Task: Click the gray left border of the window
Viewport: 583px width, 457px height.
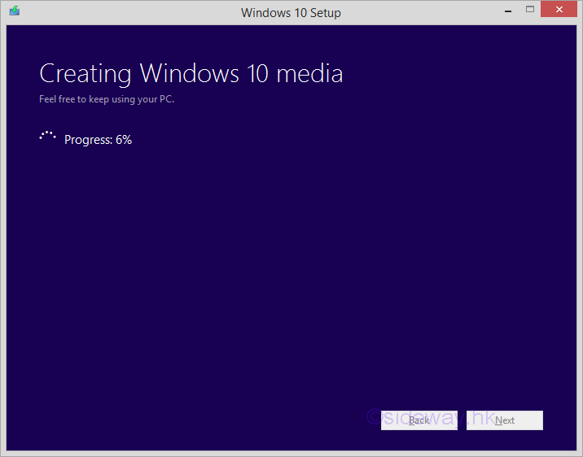Action: 2,244
